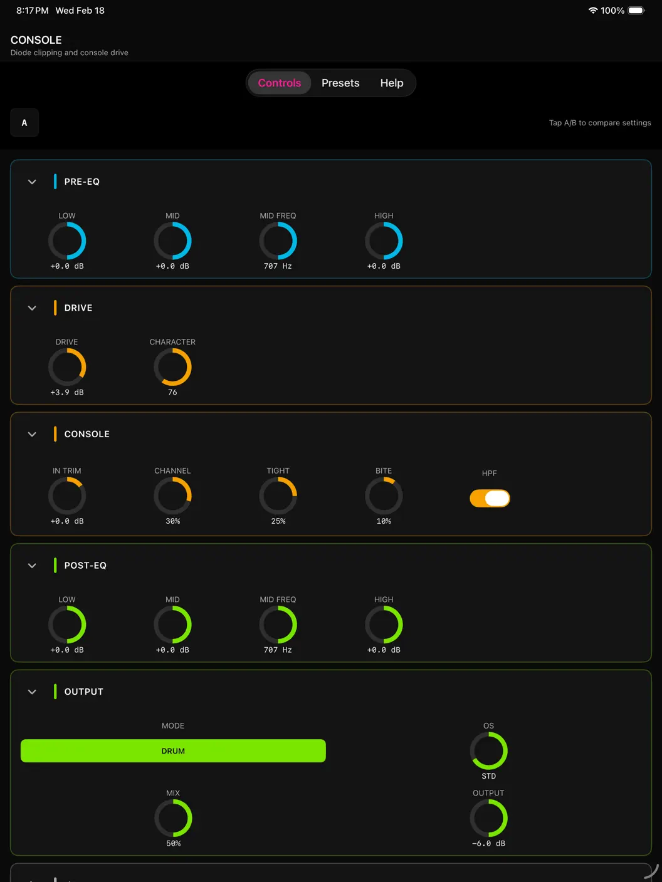This screenshot has height=882, width=662.
Task: Open the Presets tab
Action: [340, 83]
